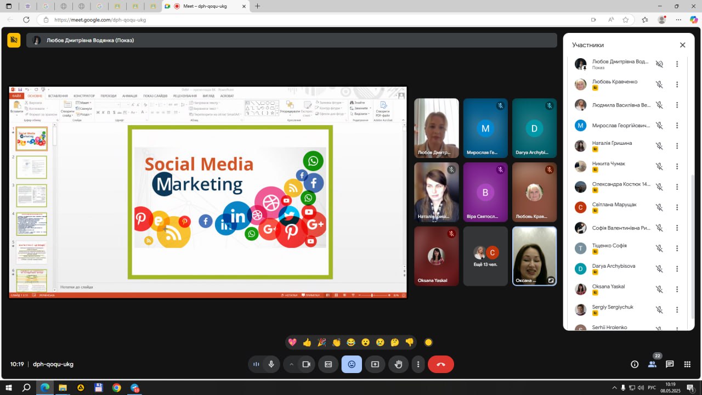The height and width of the screenshot is (395, 702).
Task: Toggle the microphone button
Action: (x=271, y=364)
